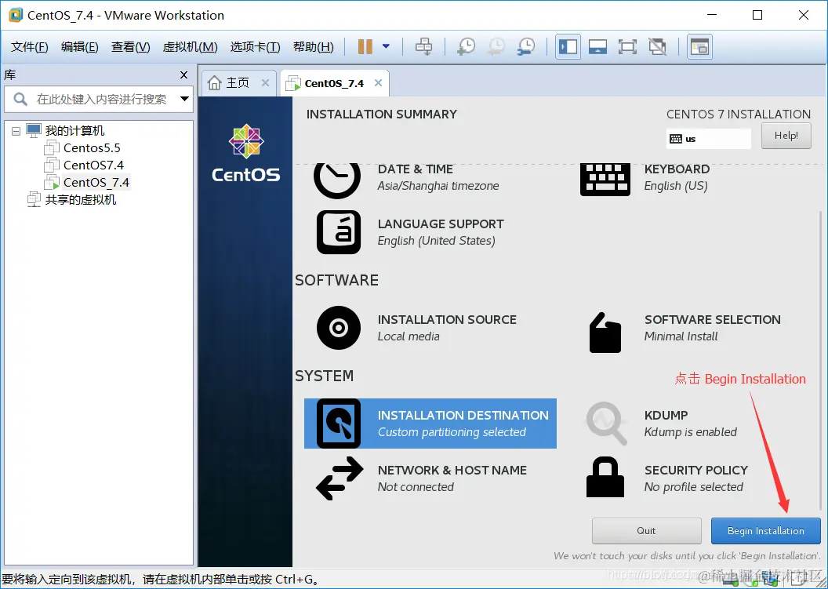The height and width of the screenshot is (589, 828).
Task: Open the snapshot manager icon
Action: pos(526,46)
